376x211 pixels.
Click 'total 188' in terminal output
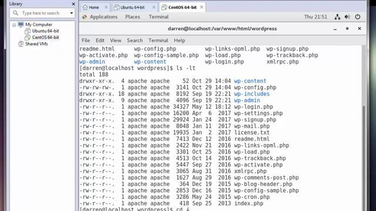coord(94,74)
